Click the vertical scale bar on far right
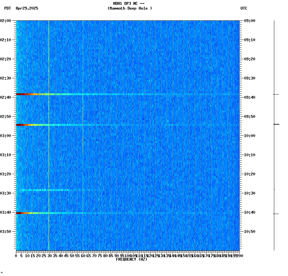Screen dimensions: 288x276 [274, 134]
